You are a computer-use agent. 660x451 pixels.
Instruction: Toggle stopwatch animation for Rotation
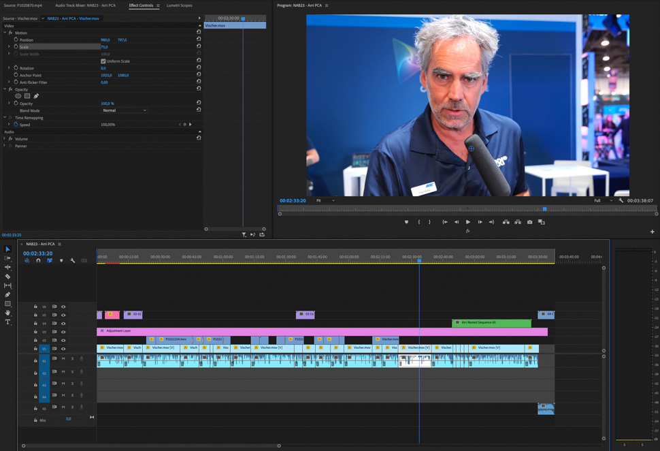pos(16,67)
